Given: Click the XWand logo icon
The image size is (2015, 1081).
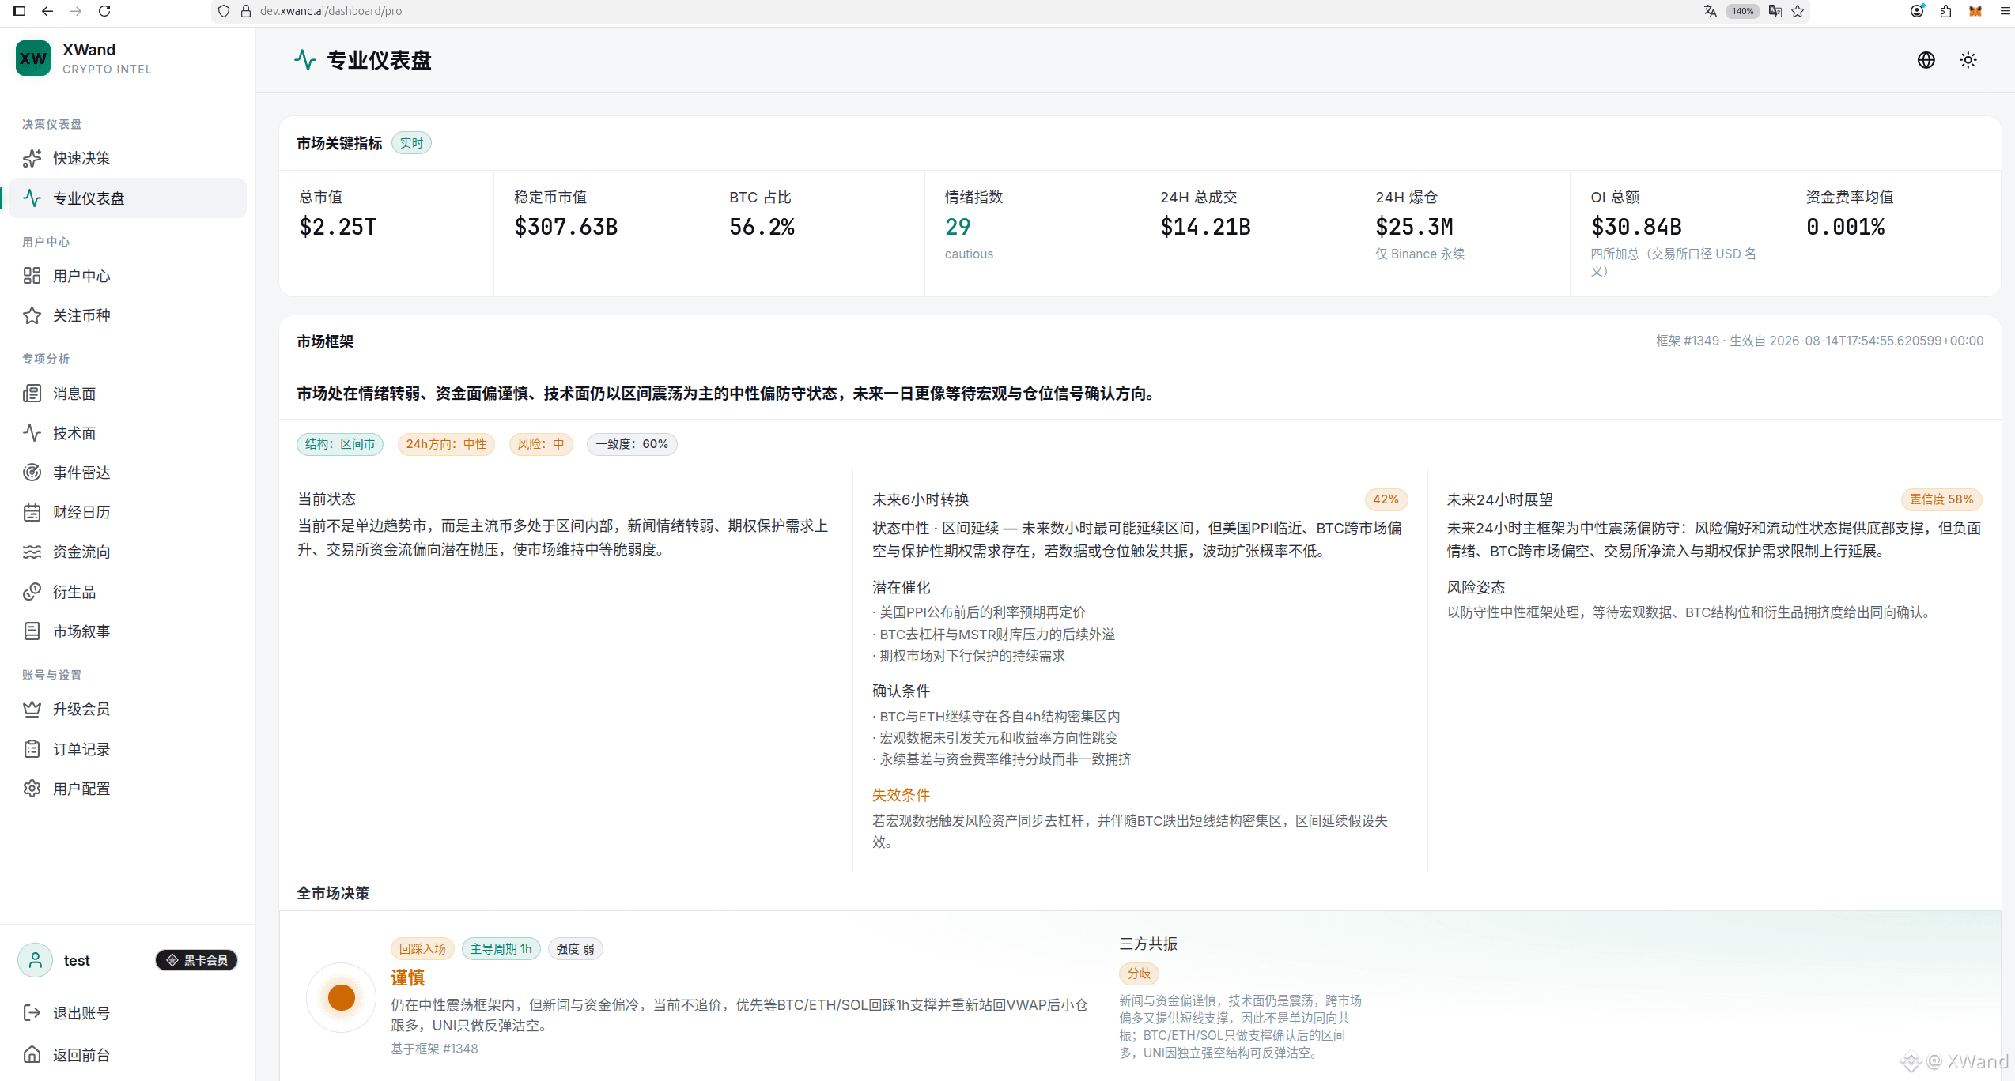Looking at the screenshot, I should click(x=33, y=58).
